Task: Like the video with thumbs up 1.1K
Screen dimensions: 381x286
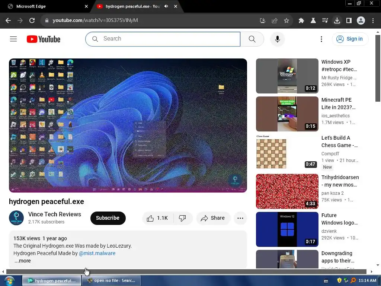Action: [x=157, y=218]
